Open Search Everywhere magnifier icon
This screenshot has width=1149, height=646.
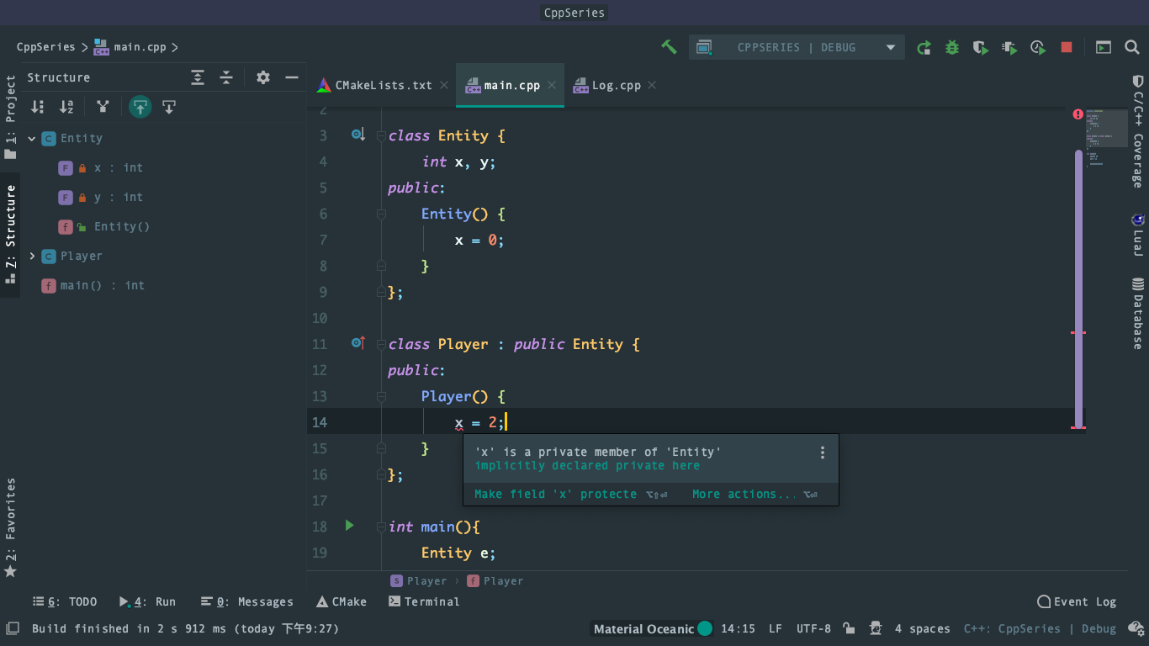click(x=1132, y=48)
